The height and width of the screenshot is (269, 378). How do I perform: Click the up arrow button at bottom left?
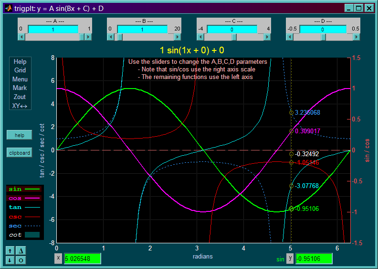10,251
